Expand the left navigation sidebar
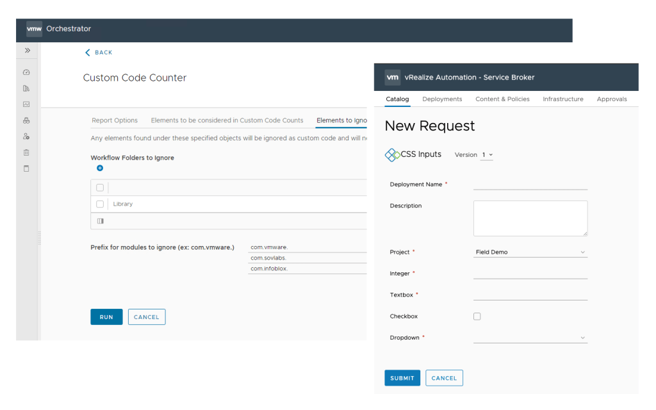 (x=28, y=51)
